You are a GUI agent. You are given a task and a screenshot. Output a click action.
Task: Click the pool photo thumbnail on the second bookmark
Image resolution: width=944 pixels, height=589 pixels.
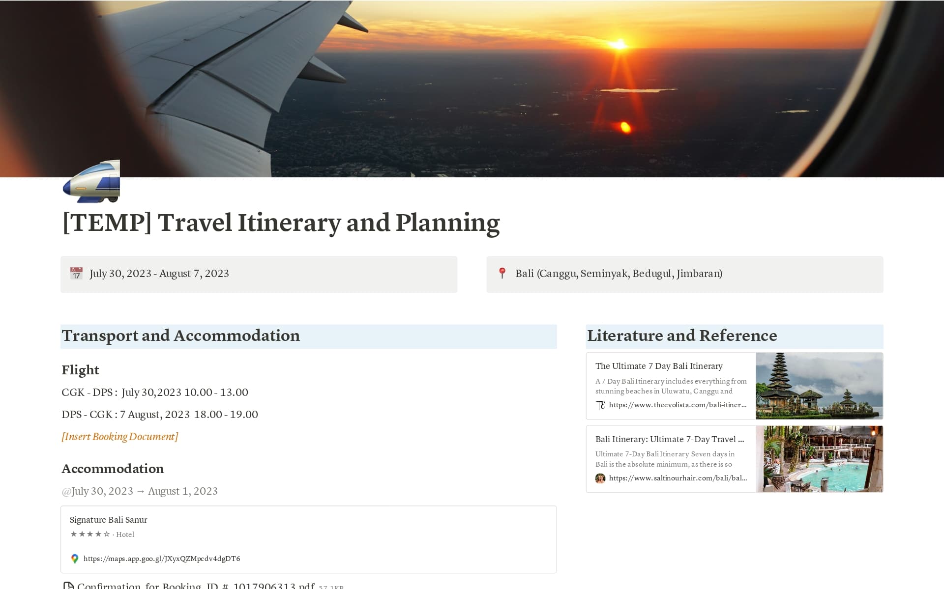point(819,458)
